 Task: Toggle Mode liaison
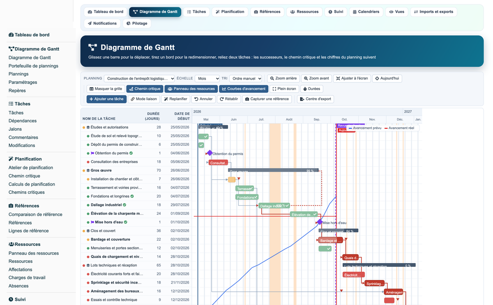143,99
